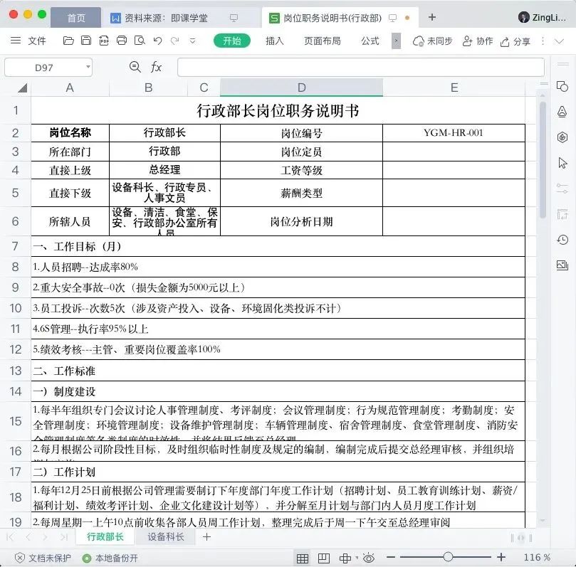Select all cells via corner triangle
Viewport: 576px width, 567px height.
tap(22, 88)
